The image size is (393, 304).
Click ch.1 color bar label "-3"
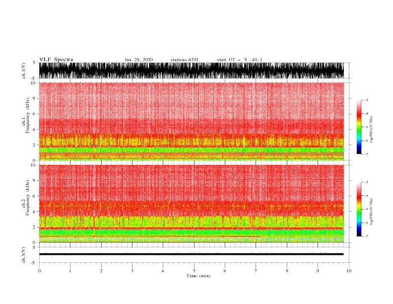[366, 100]
